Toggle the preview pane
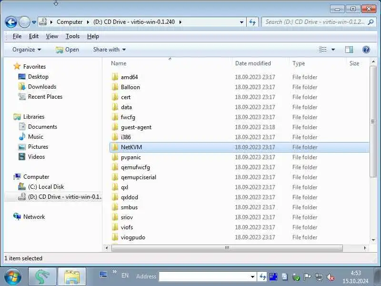Screen dimensions: 381x286 (x=349, y=50)
